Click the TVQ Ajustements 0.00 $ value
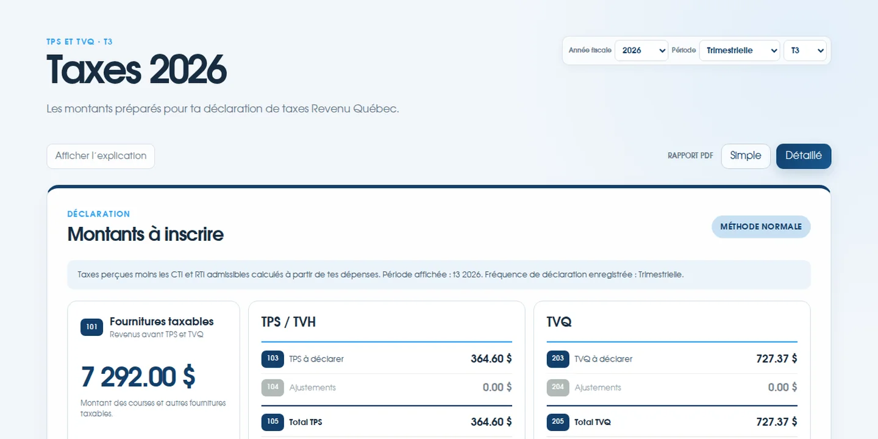878x439 pixels. (x=782, y=388)
